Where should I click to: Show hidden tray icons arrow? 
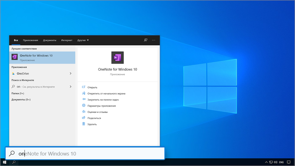[266, 162]
